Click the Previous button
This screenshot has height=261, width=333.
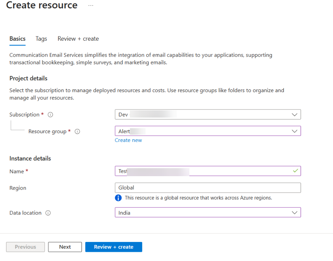coord(26,247)
